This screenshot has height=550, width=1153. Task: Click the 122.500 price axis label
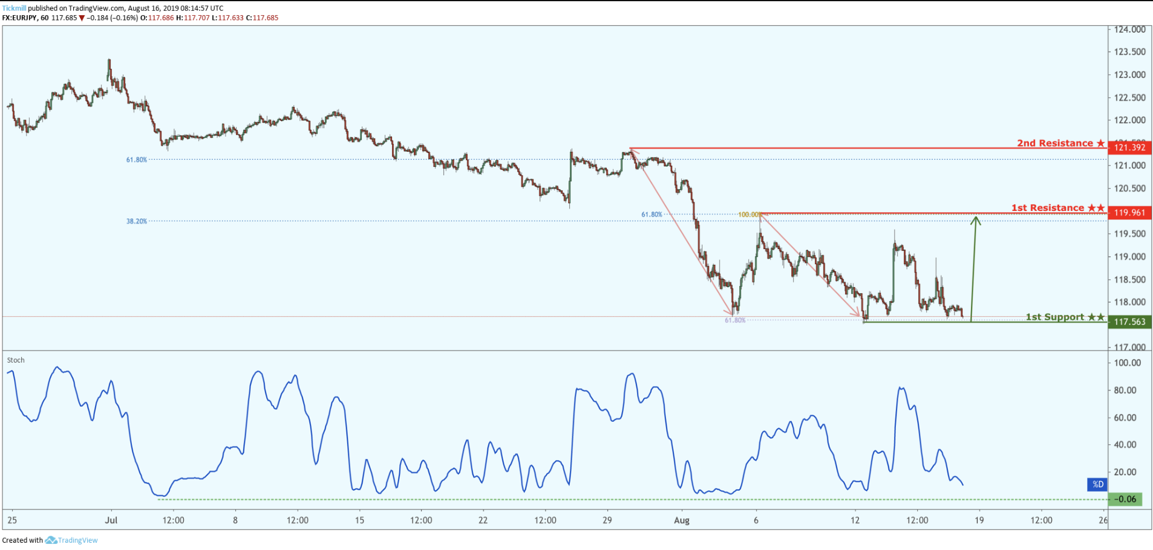(x=1130, y=97)
